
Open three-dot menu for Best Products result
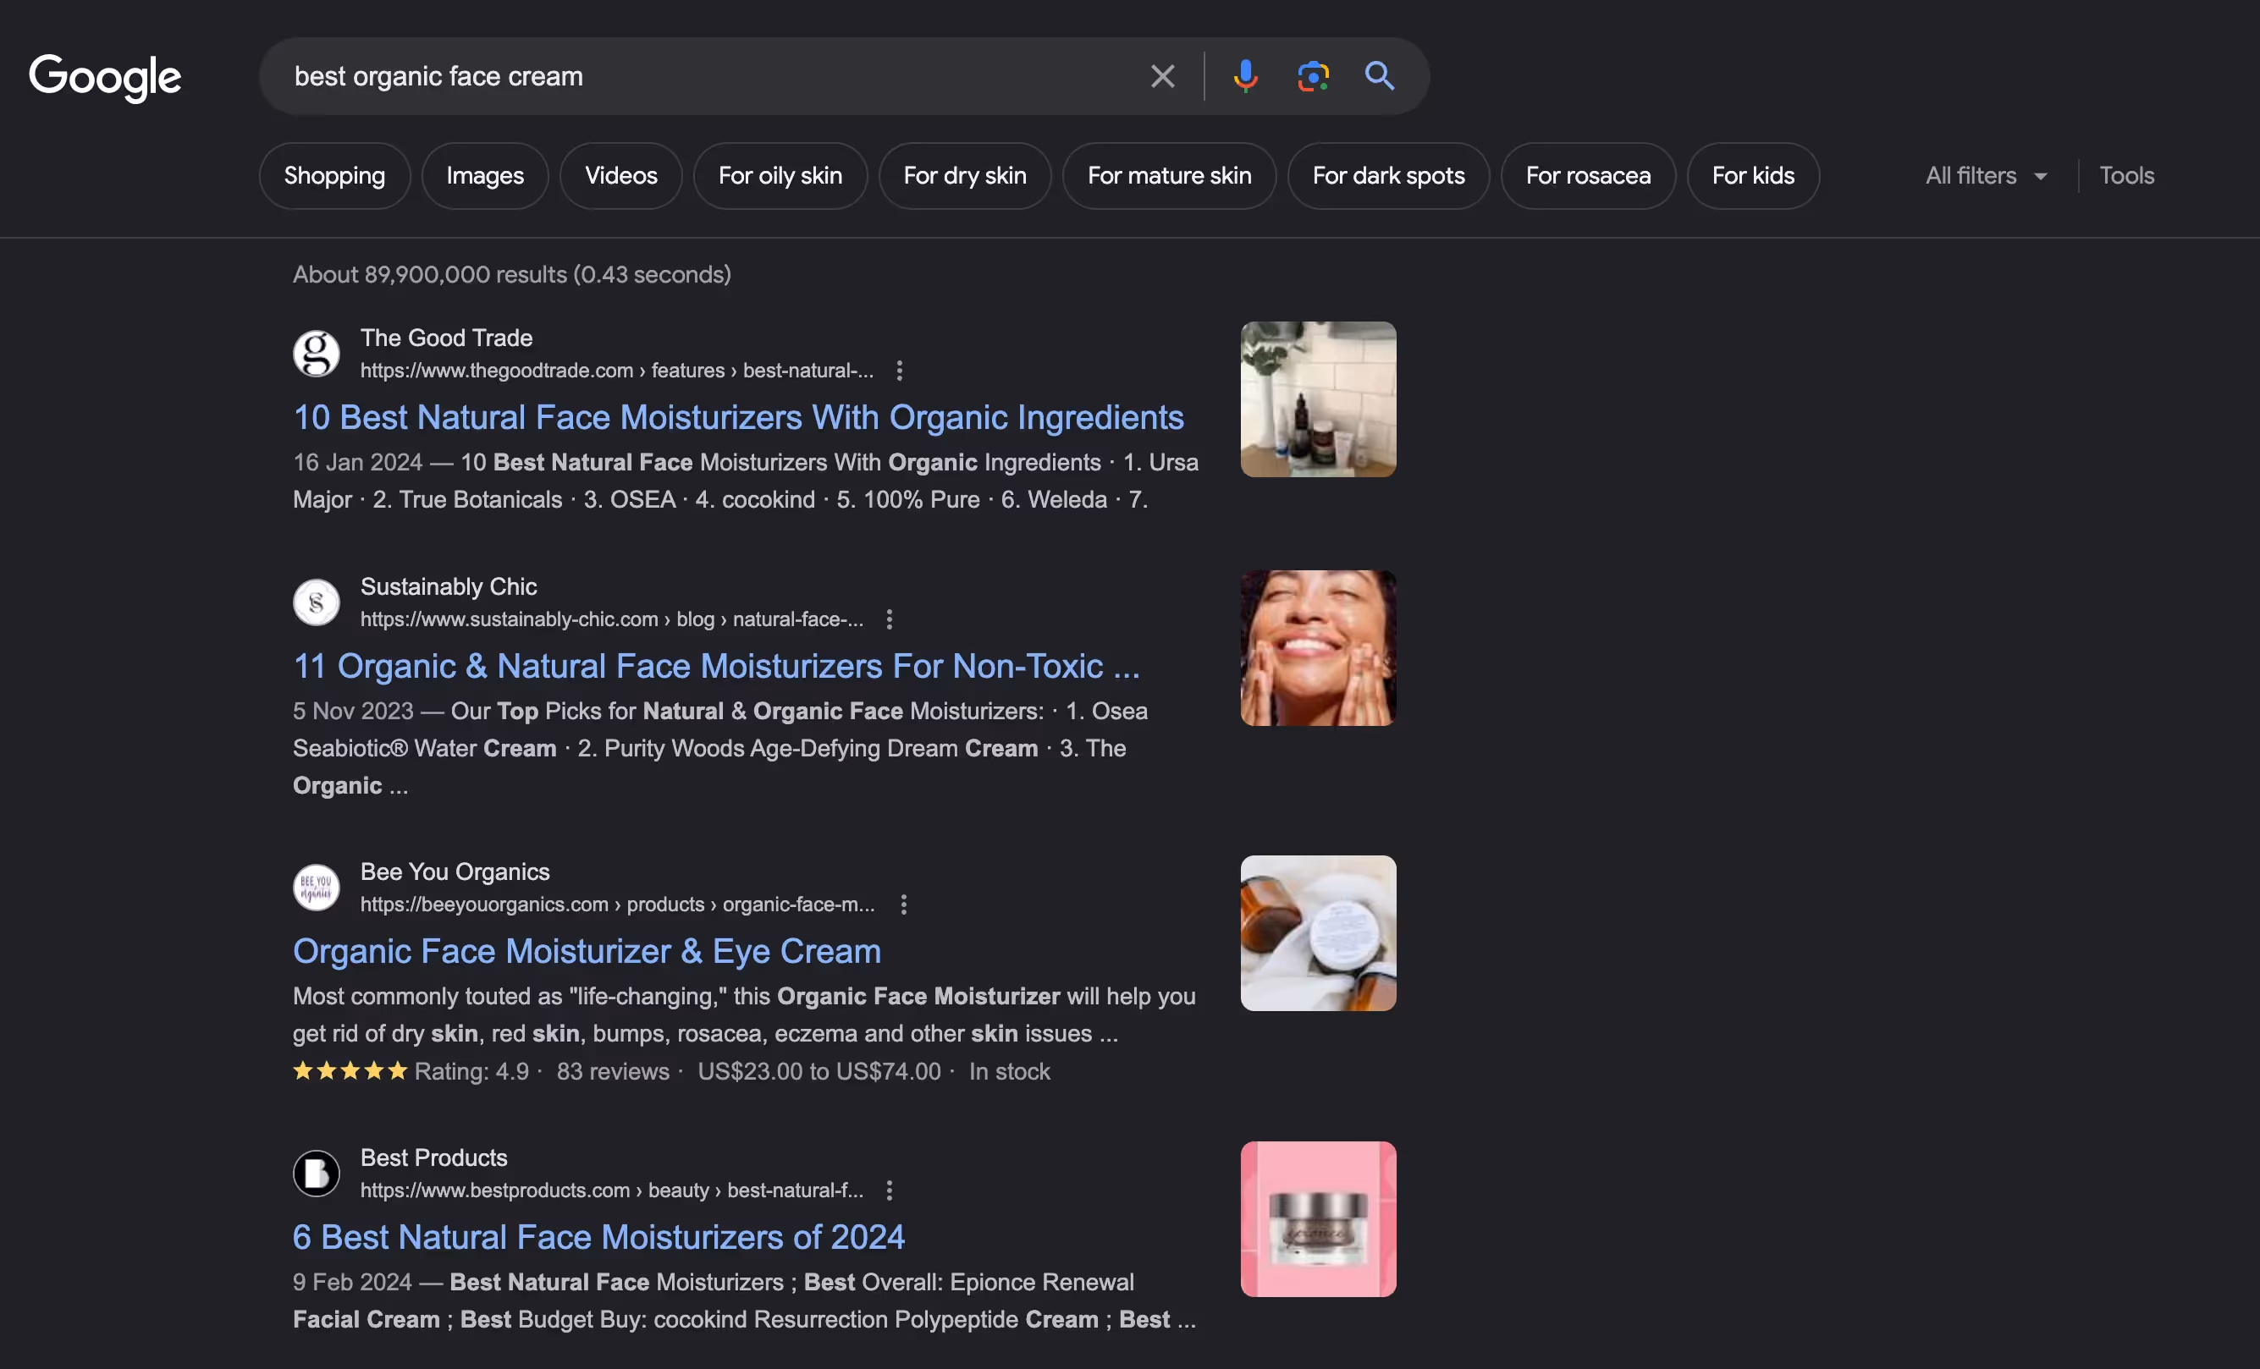tap(889, 1190)
